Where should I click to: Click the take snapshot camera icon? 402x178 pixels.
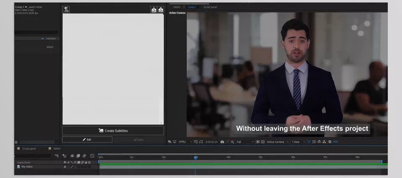[x=222, y=142]
